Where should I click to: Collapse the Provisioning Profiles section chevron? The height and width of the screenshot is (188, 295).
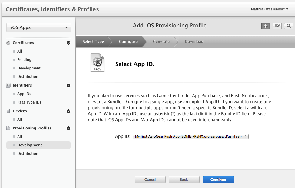click(x=68, y=128)
